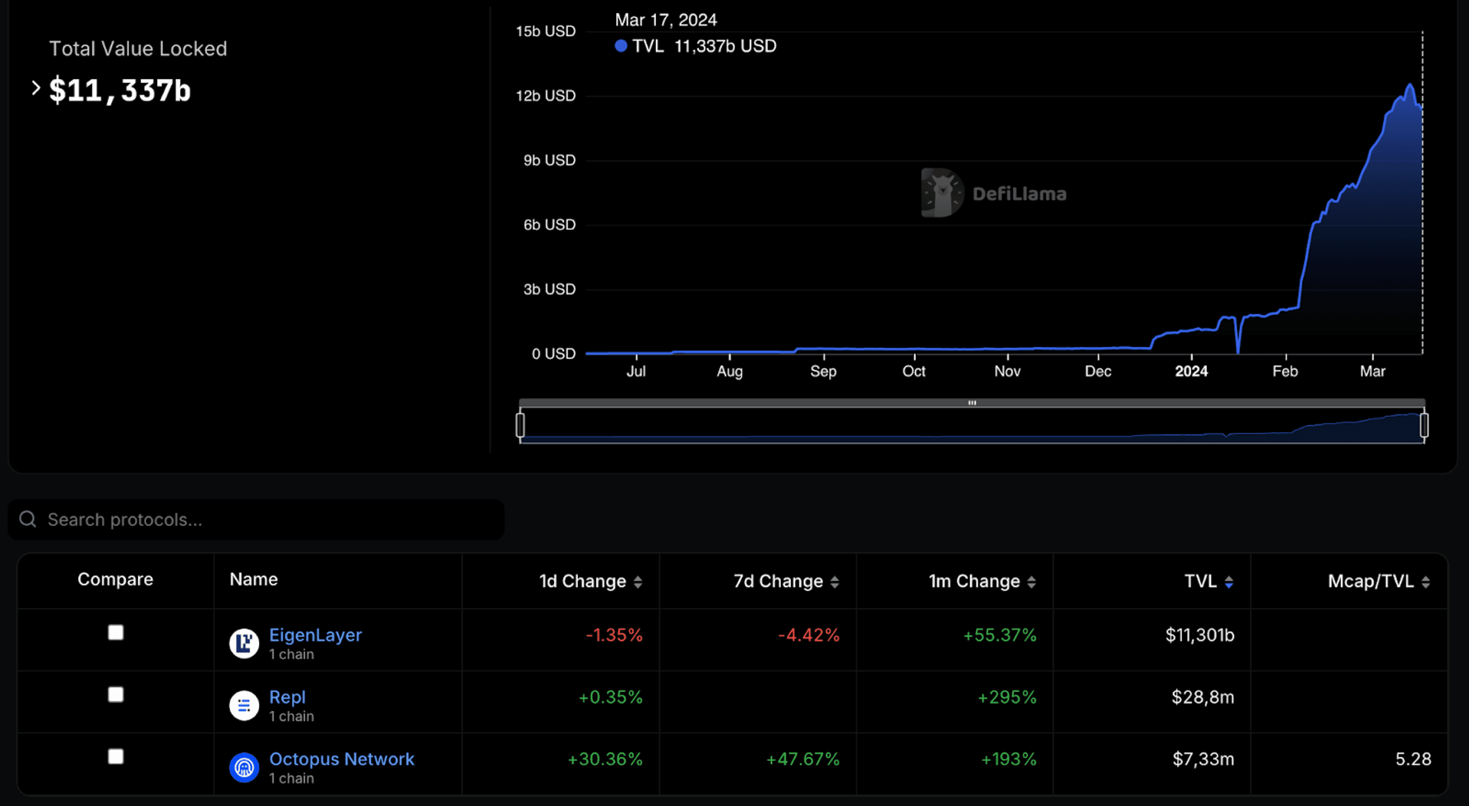Expand the Total Value Locked chevron

point(36,88)
